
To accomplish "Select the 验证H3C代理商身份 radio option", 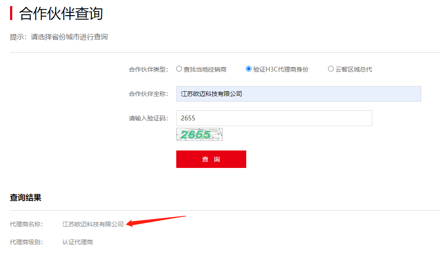I will tap(248, 69).
